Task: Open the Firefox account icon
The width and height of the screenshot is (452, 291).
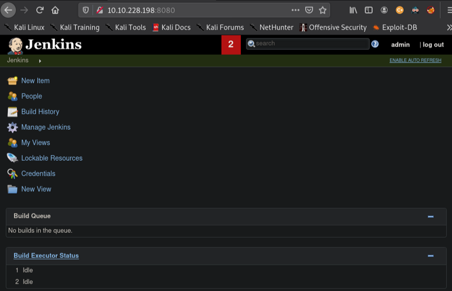Action: point(384,10)
